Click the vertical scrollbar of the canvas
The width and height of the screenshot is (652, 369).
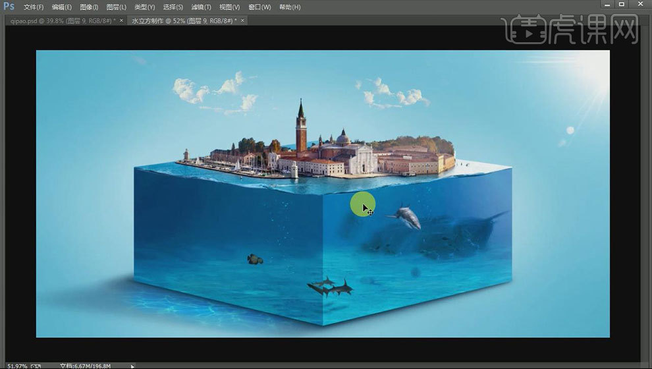645,193
